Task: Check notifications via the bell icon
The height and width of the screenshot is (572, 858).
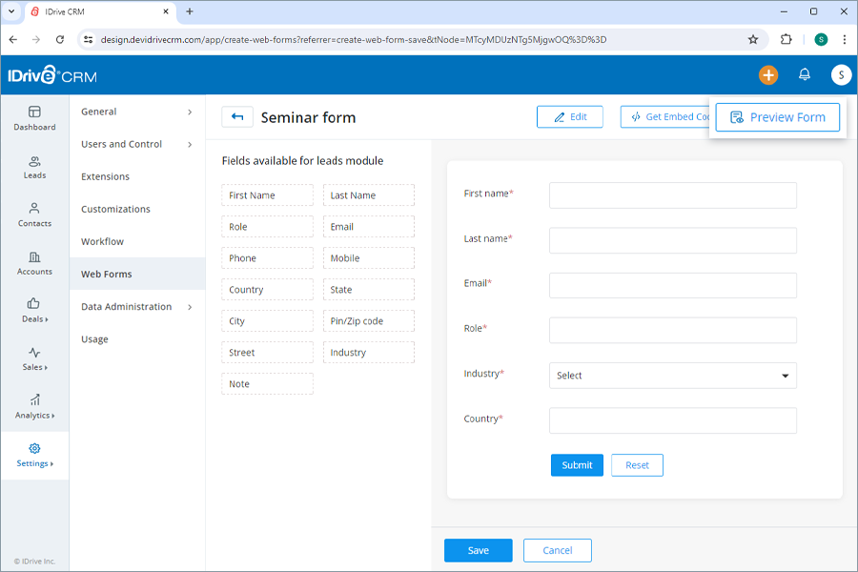Action: tap(804, 74)
